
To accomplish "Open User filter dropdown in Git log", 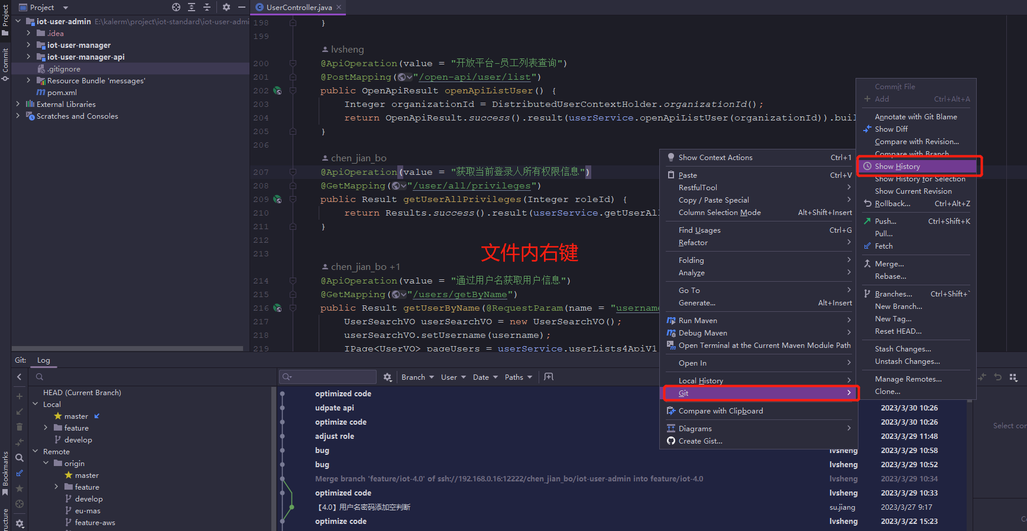I will pyautogui.click(x=453, y=377).
